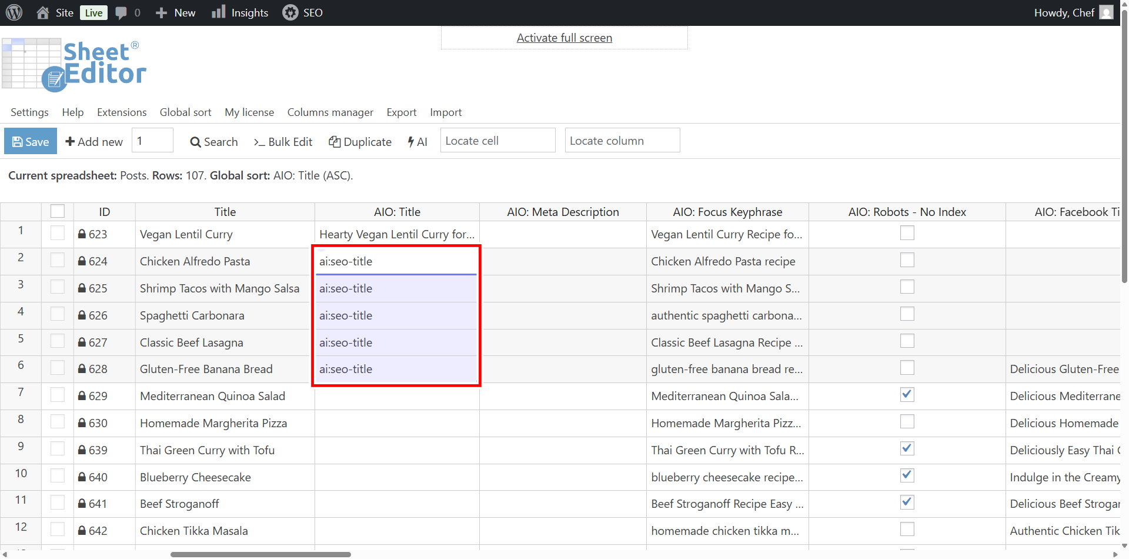1129x559 pixels.
Task: Open the Settings menu
Action: pos(29,112)
